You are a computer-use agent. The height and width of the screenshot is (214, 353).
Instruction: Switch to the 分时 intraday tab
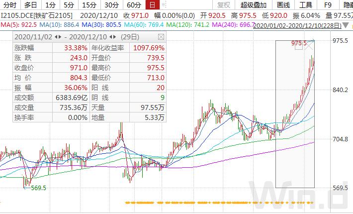10,5
